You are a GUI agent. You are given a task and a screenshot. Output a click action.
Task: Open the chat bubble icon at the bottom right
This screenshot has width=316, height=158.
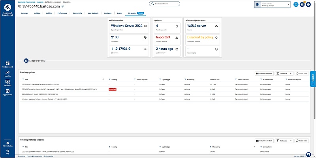pyautogui.click(x=308, y=154)
